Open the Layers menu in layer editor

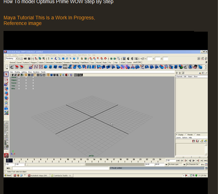tap(178, 137)
